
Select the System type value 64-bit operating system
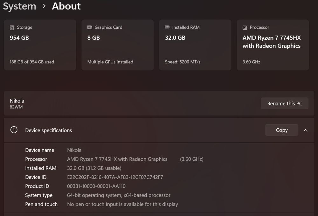click(119, 195)
